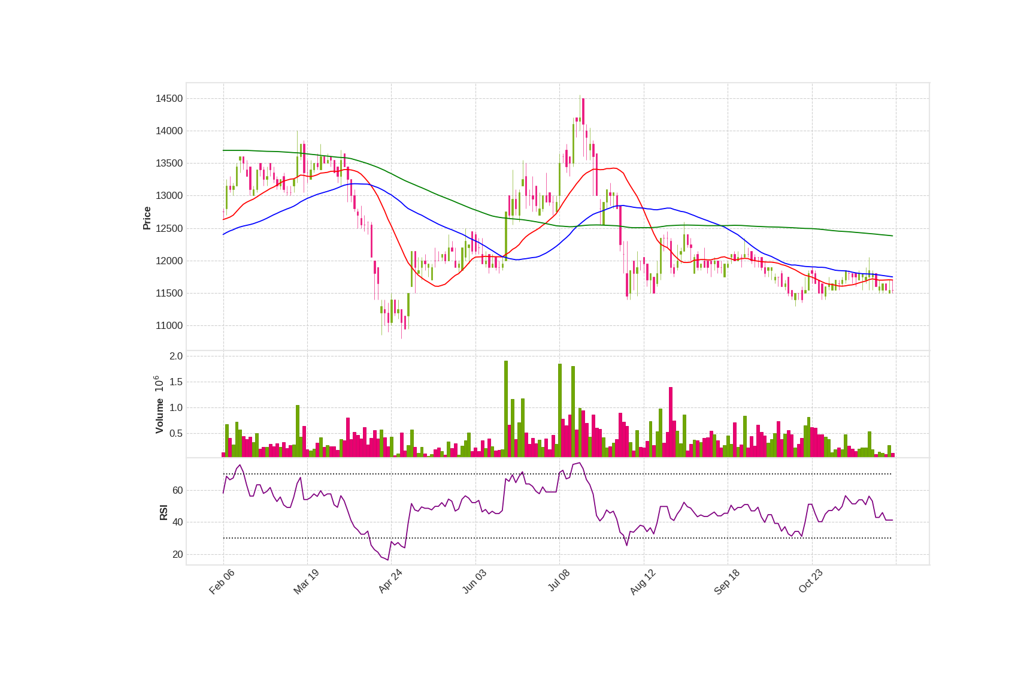1033x689 pixels.
Task: Click the 1.5 volume axis label
Action: pyautogui.click(x=176, y=382)
